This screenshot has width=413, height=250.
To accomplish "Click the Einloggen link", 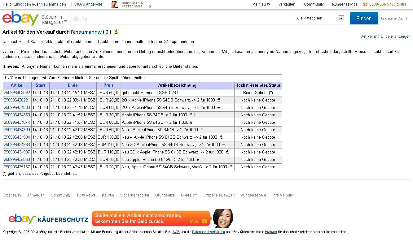I will point(22,4).
